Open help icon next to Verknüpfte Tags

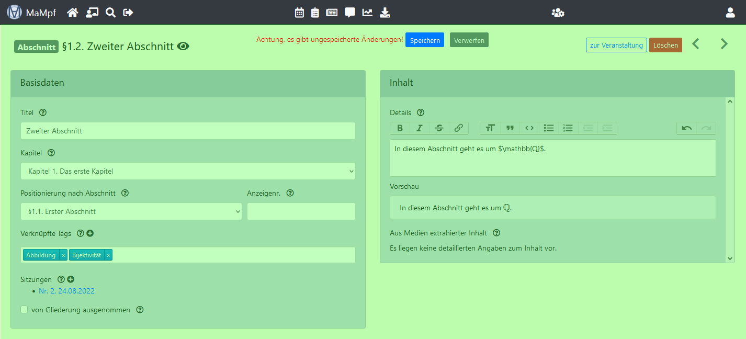(81, 233)
